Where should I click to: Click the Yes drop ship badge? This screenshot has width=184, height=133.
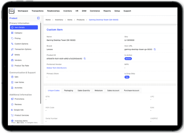[127, 77]
